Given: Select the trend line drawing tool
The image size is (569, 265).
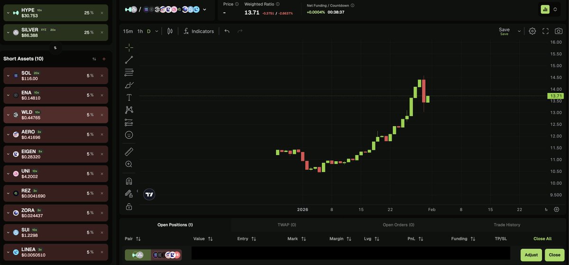Looking at the screenshot, I should (129, 60).
